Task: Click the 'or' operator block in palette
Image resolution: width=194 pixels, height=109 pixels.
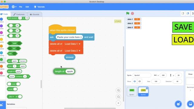Action: [14, 48]
